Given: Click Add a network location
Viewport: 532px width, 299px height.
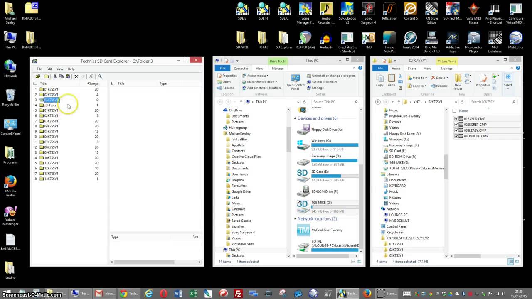Looking at the screenshot, I should [x=261, y=88].
